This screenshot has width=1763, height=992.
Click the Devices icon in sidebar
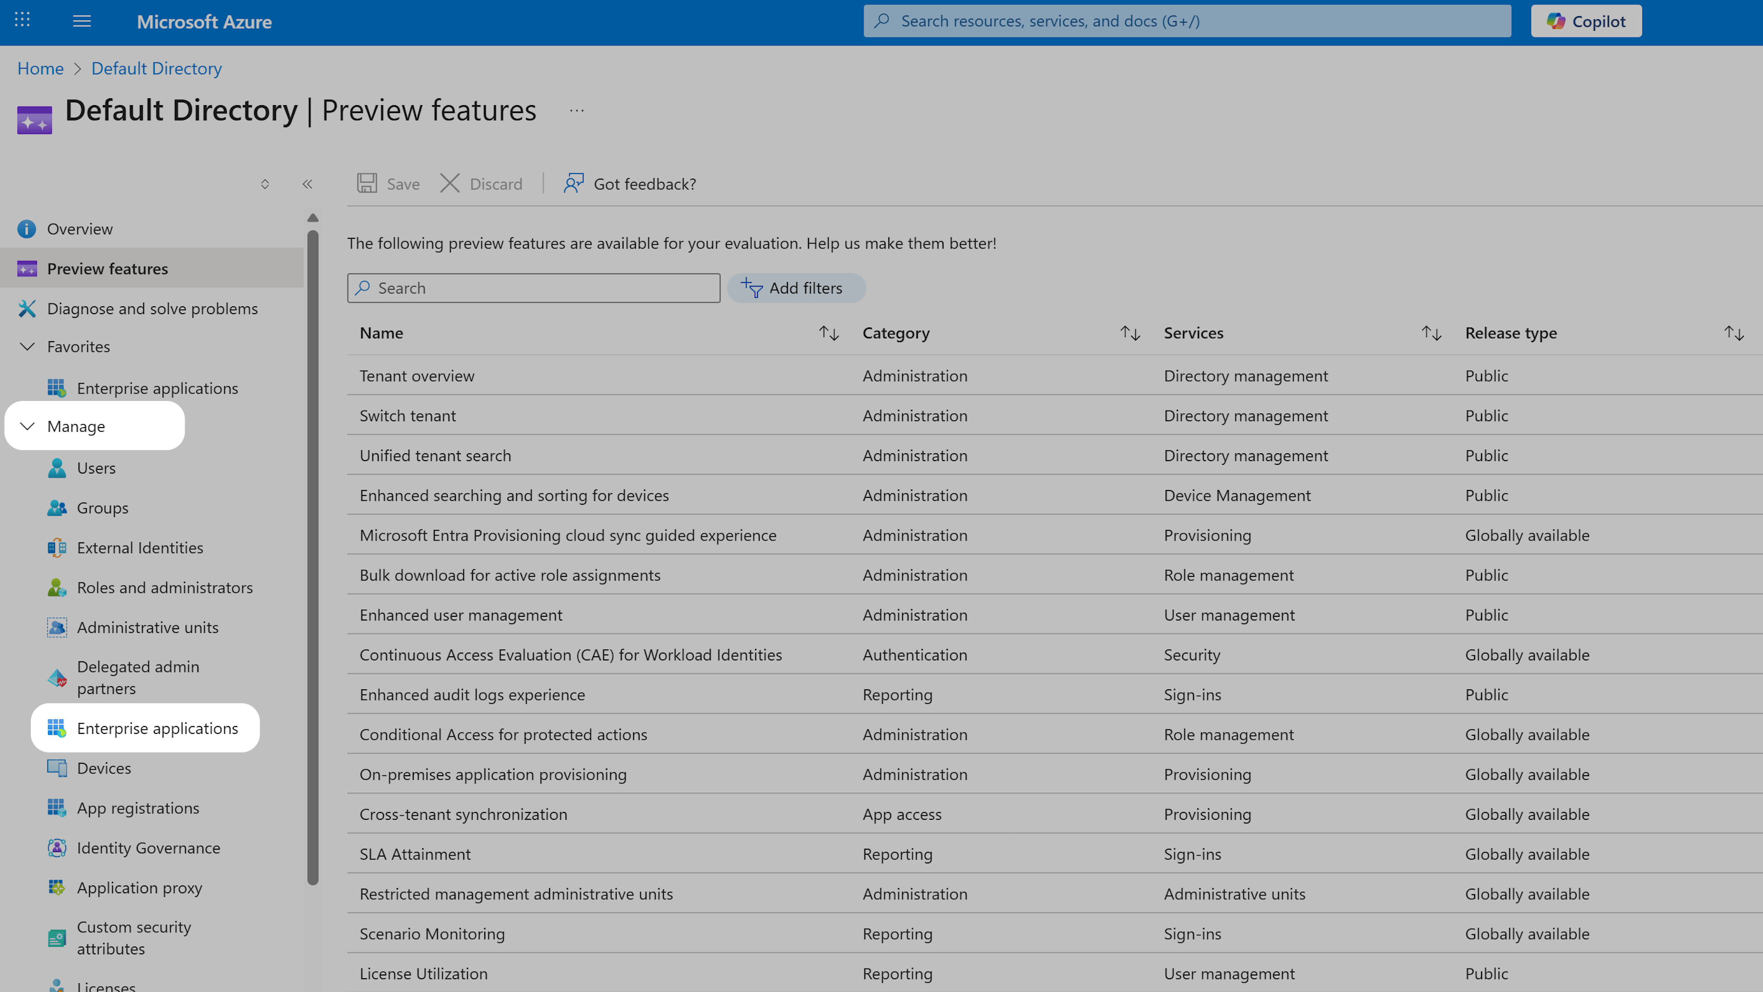[57, 768]
